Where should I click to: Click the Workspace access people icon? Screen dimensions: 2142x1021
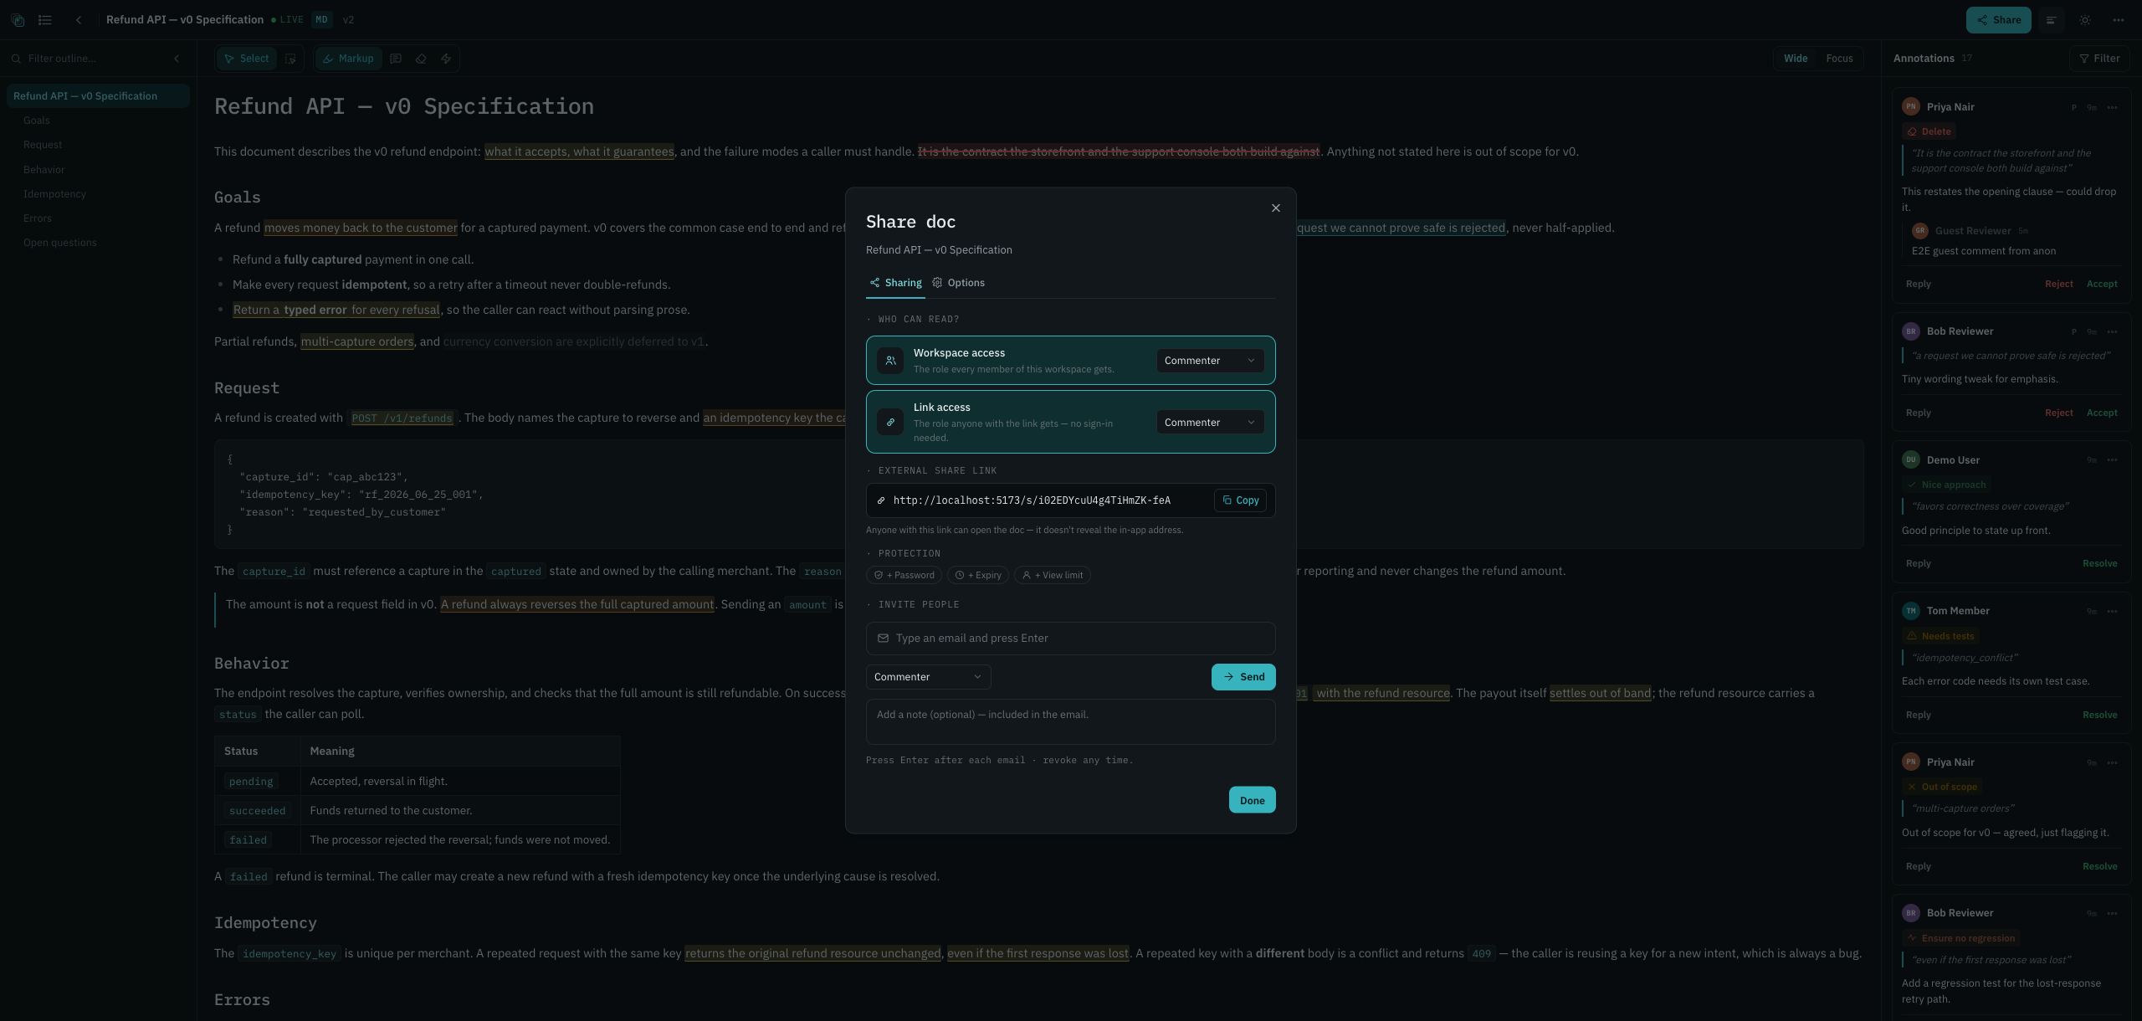890,361
